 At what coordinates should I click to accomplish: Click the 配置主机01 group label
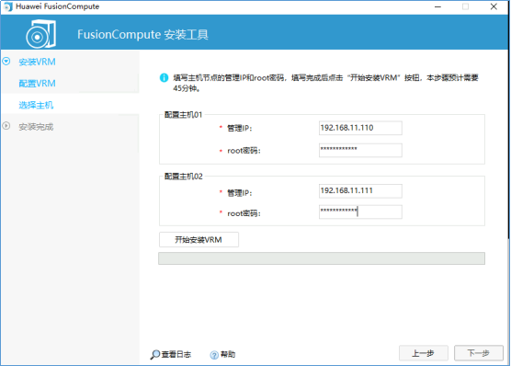pos(184,115)
